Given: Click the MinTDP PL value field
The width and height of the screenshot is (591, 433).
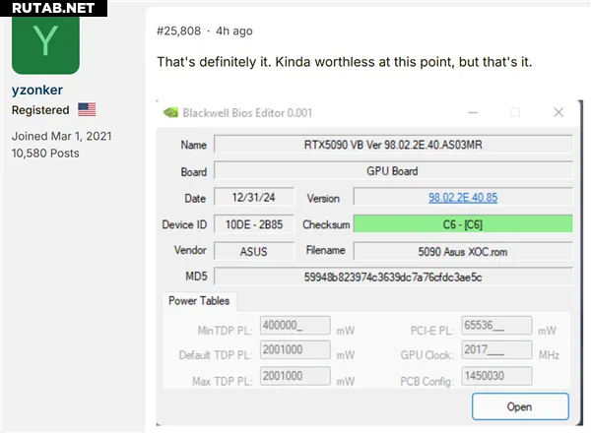Looking at the screenshot, I should [x=295, y=327].
